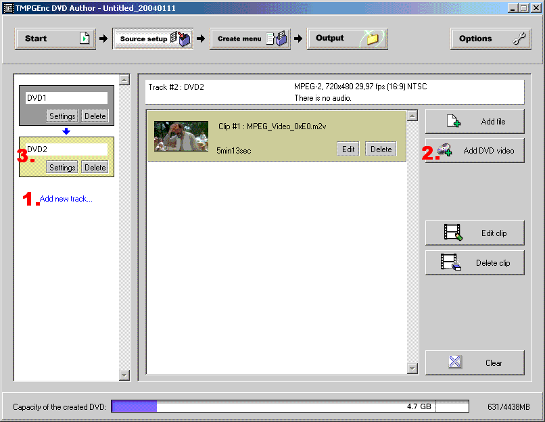The image size is (545, 422).
Task: Click the Delete clip eraser icon
Action: tap(451, 262)
